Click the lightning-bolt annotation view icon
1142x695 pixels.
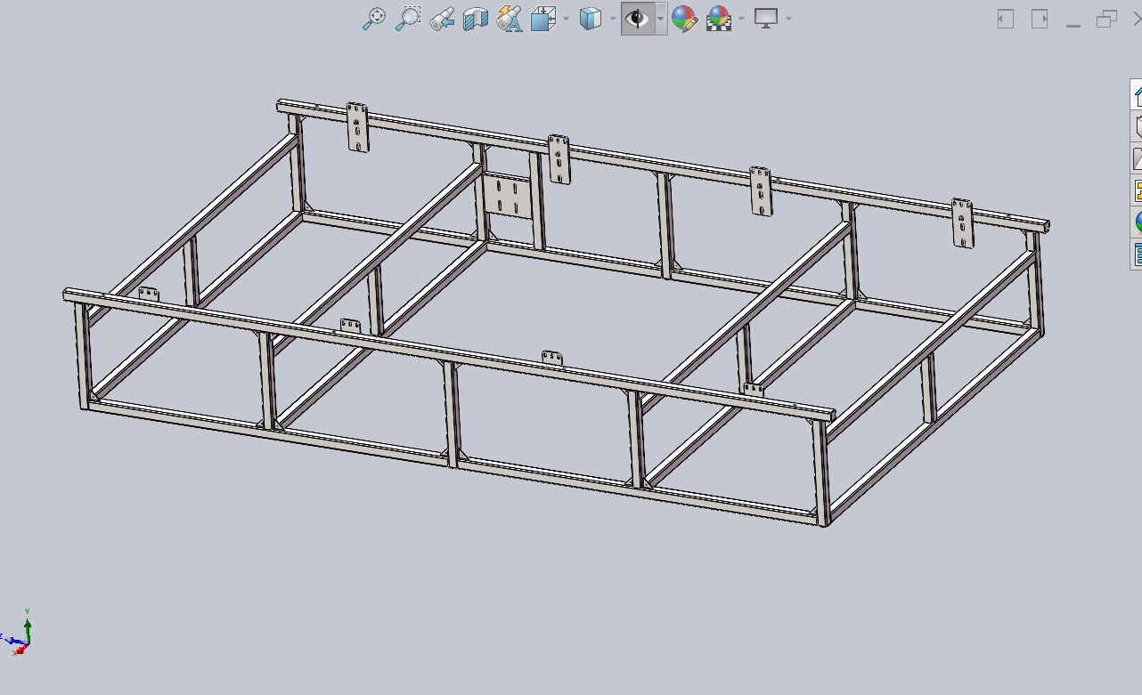coord(510,19)
